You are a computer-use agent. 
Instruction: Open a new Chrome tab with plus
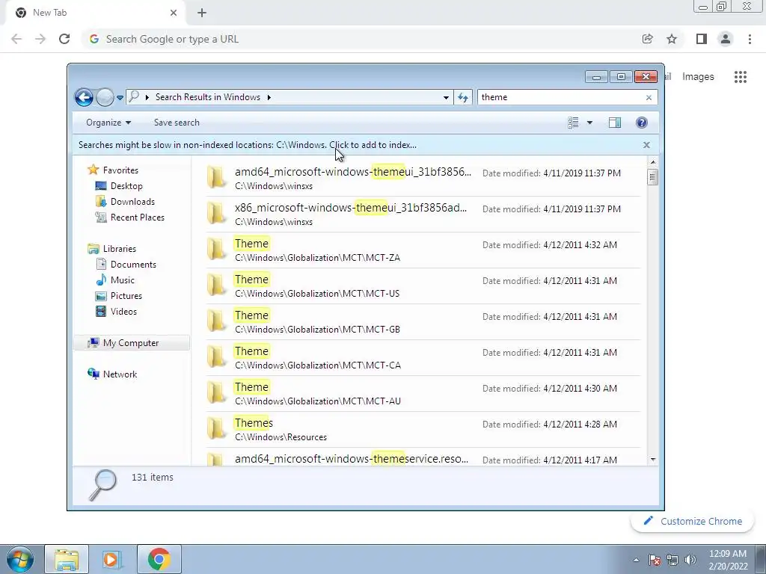pyautogui.click(x=202, y=13)
